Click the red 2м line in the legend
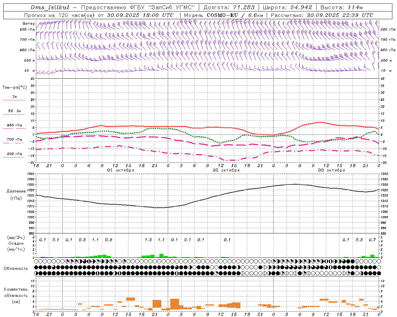The height and width of the screenshot is (317, 397). point(14,100)
